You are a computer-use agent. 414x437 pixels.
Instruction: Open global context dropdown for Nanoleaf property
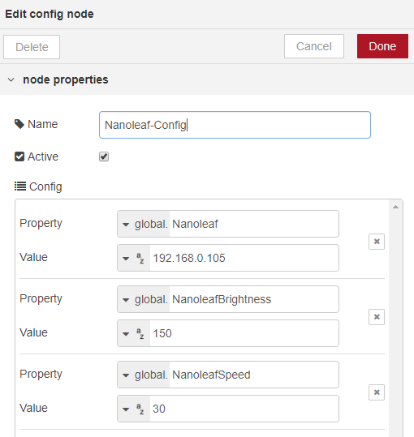(144, 224)
